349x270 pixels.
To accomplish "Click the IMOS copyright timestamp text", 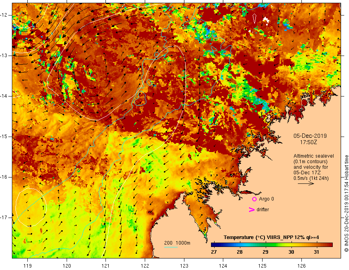I will point(346,204).
